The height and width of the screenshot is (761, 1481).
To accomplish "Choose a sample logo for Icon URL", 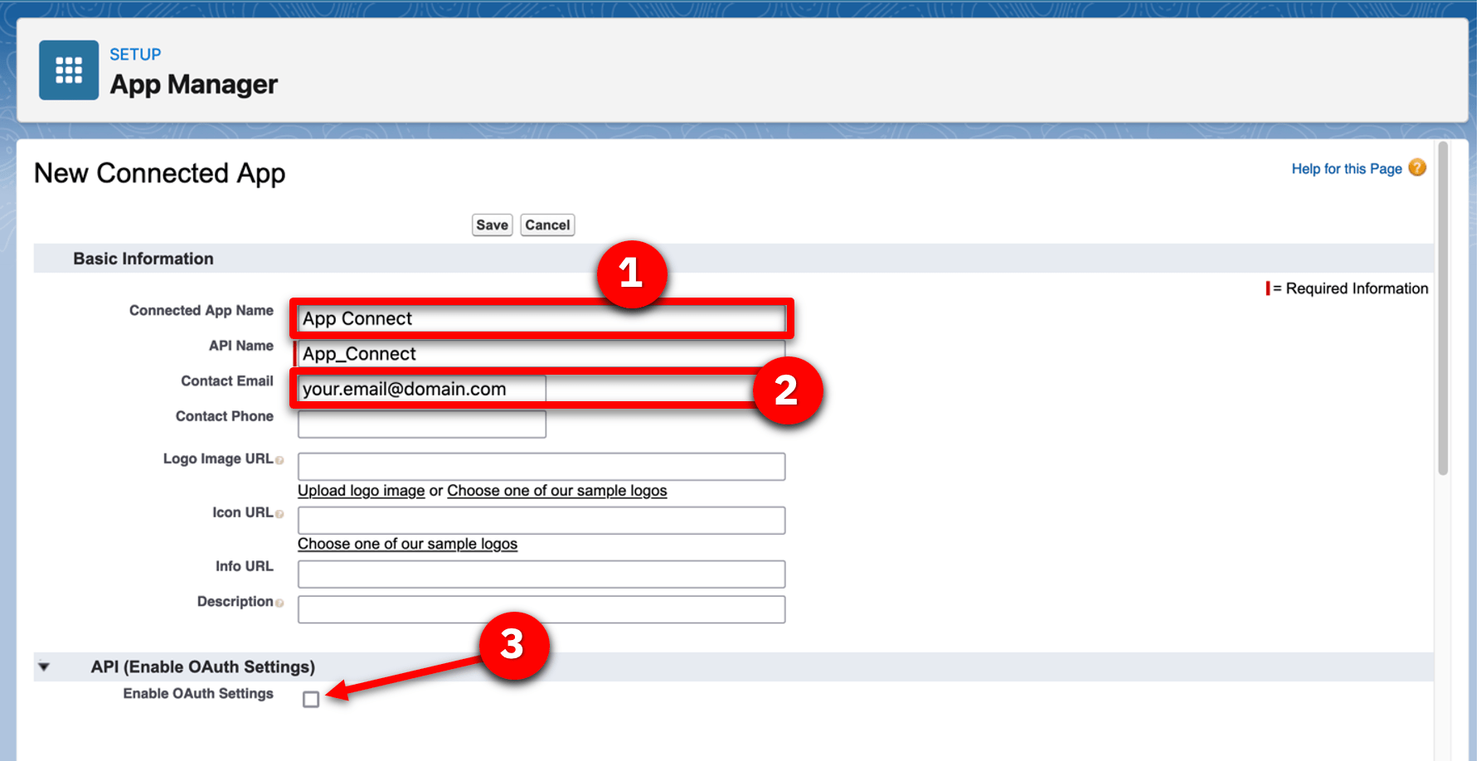I will pos(407,544).
